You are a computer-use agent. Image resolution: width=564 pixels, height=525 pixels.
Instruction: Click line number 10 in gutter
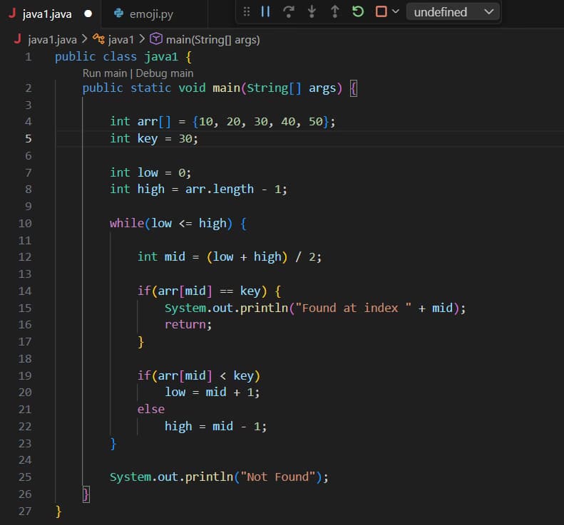coord(25,224)
